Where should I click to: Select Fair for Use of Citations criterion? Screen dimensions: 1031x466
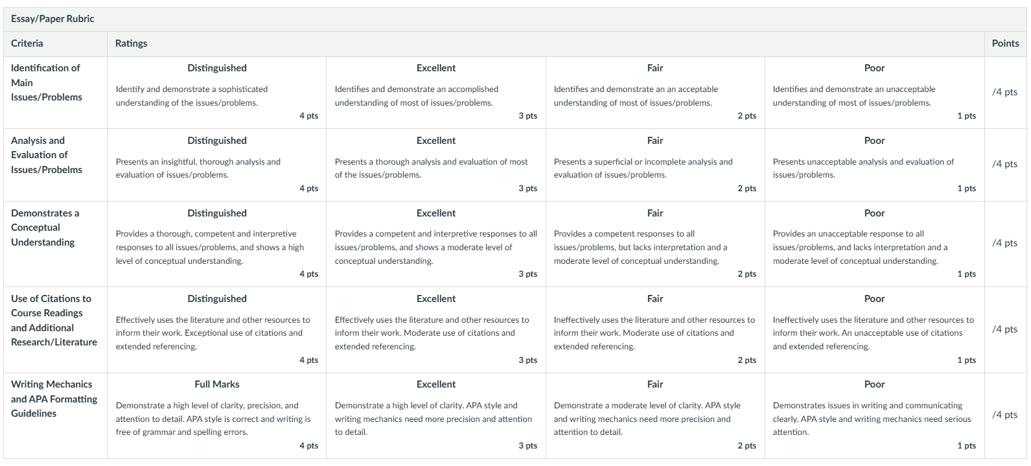pos(655,329)
